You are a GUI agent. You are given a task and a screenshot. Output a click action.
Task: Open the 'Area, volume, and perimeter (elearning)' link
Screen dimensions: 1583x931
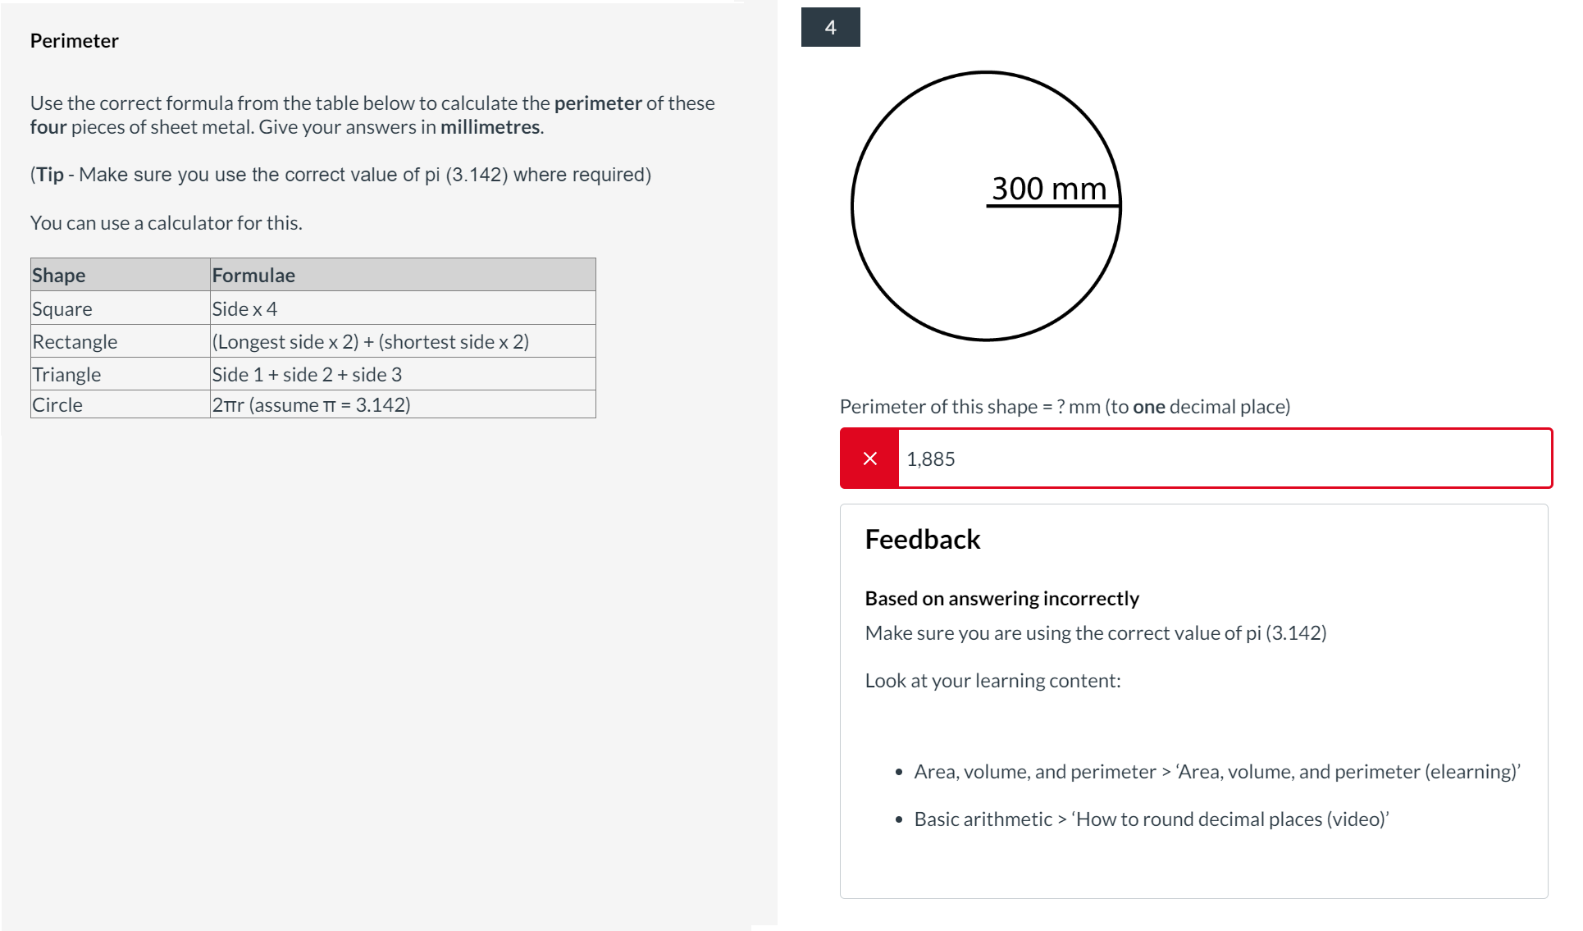click(1217, 771)
